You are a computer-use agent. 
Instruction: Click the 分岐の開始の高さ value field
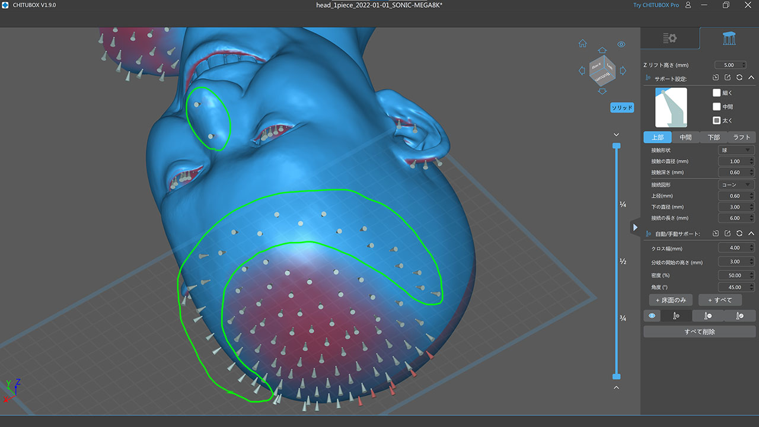pyautogui.click(x=736, y=262)
